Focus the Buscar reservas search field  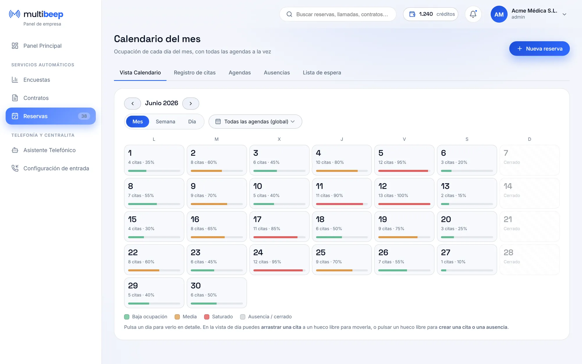338,14
